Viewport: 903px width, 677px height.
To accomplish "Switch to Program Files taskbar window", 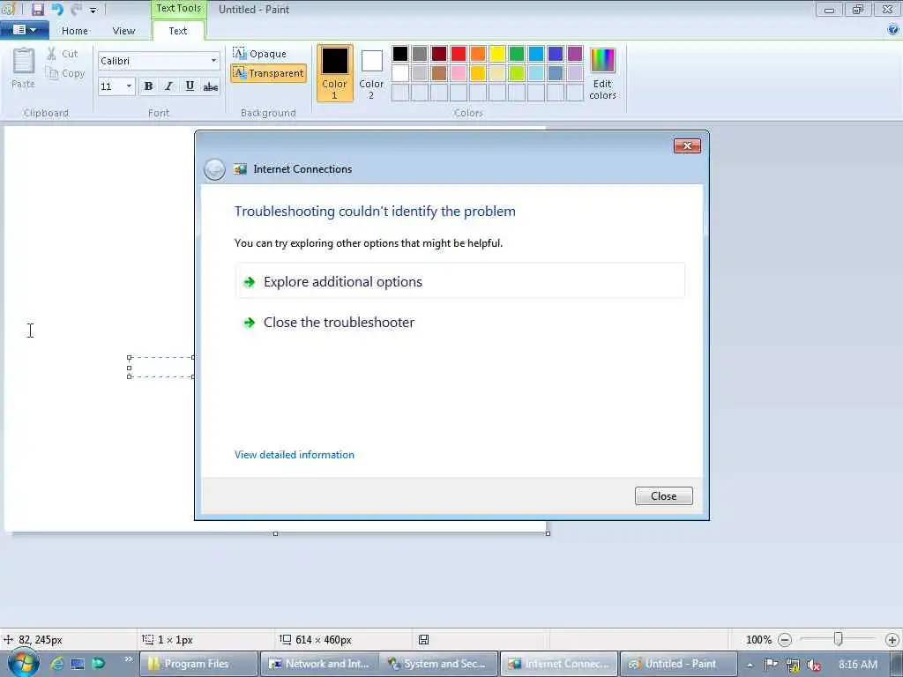I will coord(198,664).
